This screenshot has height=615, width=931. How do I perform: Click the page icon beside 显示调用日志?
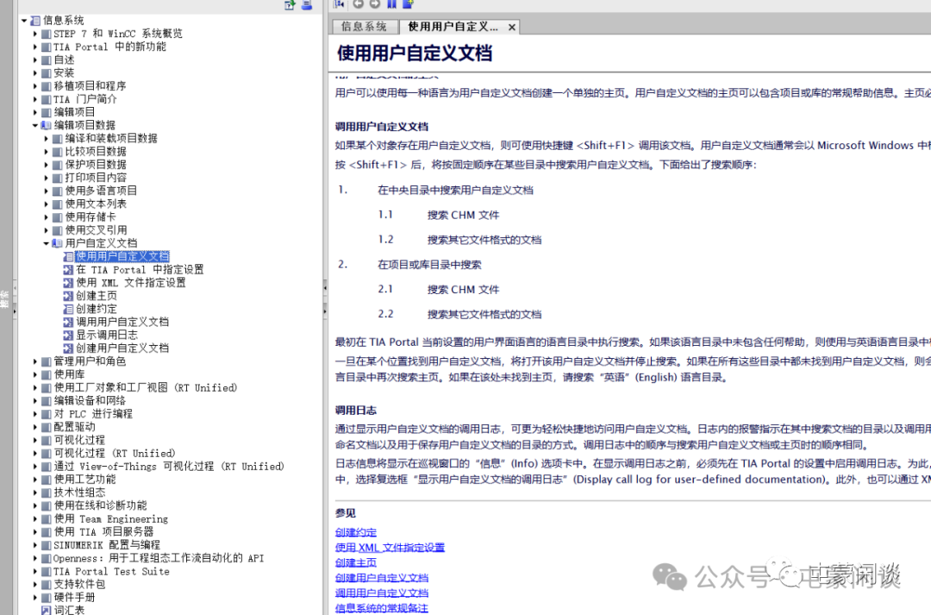pyautogui.click(x=68, y=336)
